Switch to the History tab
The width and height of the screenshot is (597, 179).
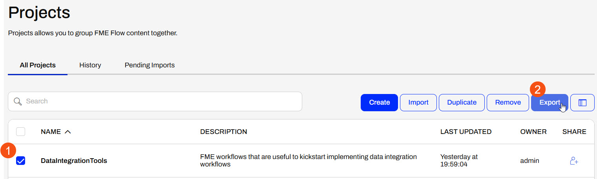[x=90, y=65]
